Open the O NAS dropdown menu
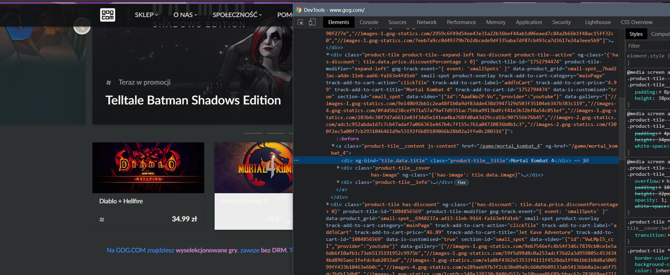The image size is (670, 275). coord(186,15)
